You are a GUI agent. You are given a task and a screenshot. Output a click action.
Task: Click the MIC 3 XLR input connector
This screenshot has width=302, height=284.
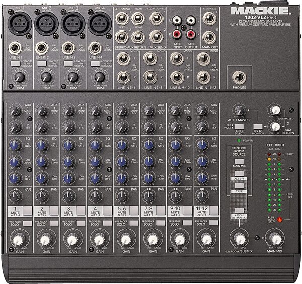click(73, 24)
